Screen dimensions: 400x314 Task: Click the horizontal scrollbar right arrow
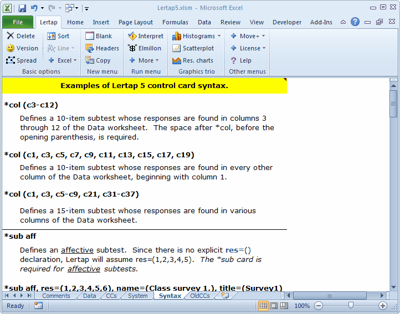tap(382, 296)
